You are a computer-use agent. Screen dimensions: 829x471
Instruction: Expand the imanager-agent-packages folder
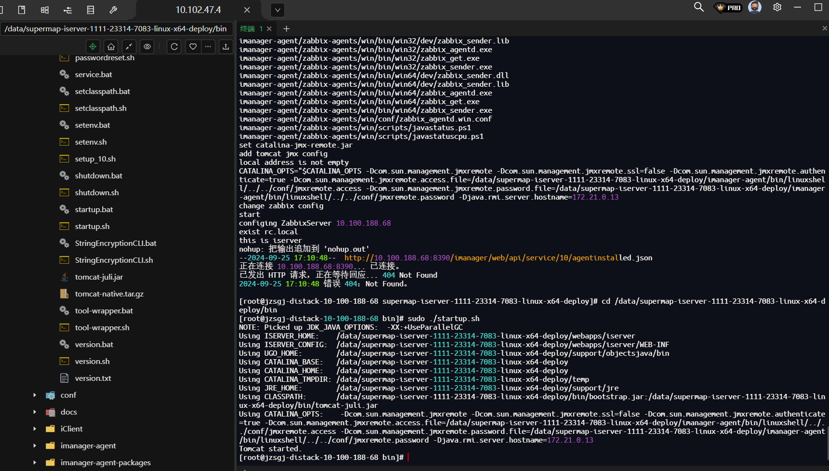coord(35,463)
